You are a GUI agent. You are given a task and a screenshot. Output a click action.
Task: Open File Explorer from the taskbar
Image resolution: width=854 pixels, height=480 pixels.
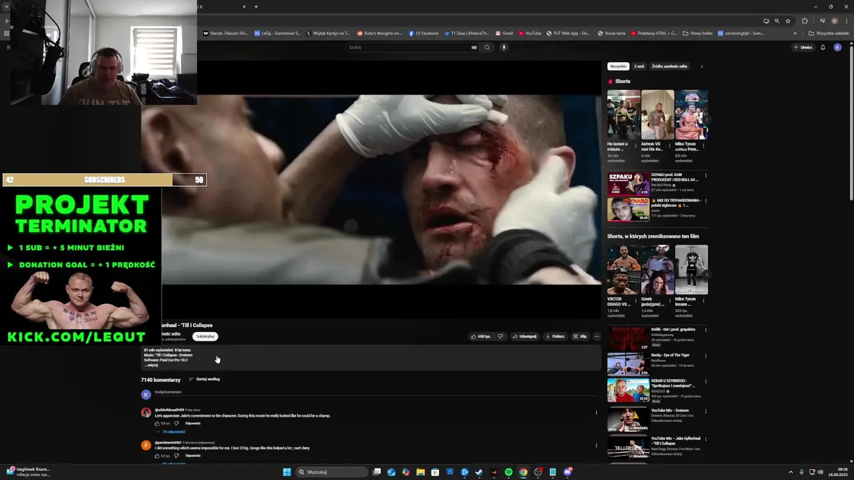point(420,472)
